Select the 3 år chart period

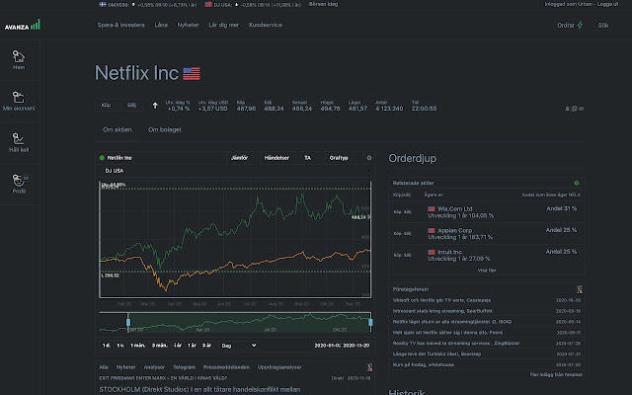pyautogui.click(x=206, y=346)
